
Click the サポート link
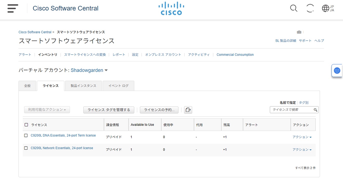[305, 41]
